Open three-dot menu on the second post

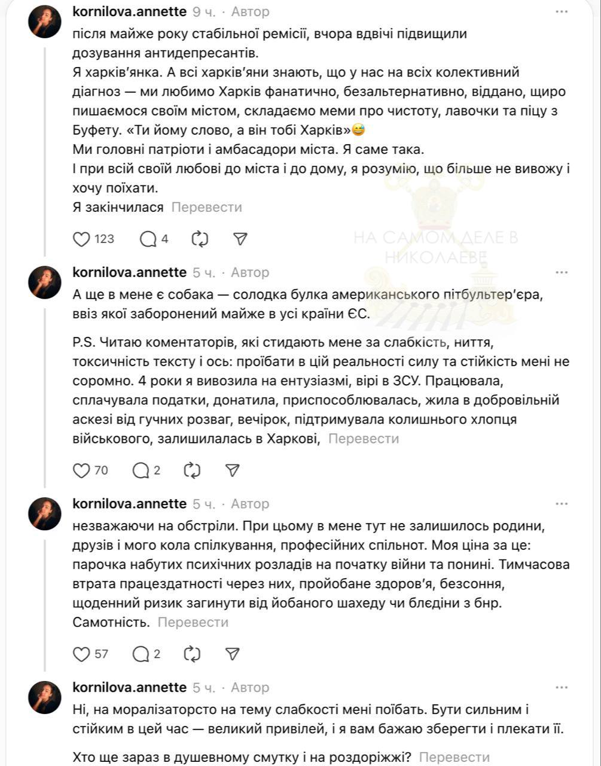click(x=561, y=272)
